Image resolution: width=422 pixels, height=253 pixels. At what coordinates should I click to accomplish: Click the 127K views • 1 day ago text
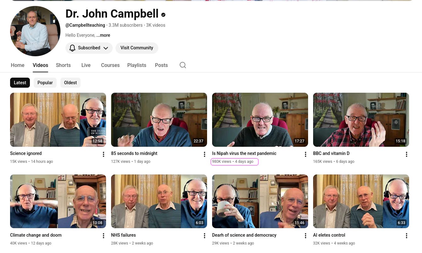click(x=131, y=162)
